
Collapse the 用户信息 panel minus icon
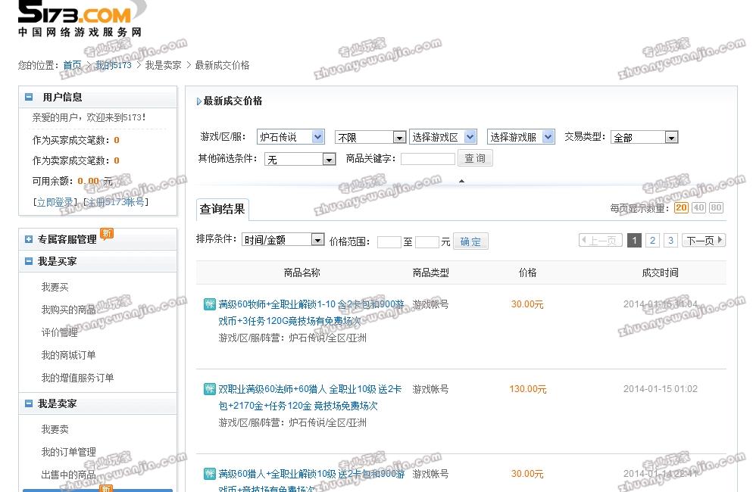(x=29, y=97)
